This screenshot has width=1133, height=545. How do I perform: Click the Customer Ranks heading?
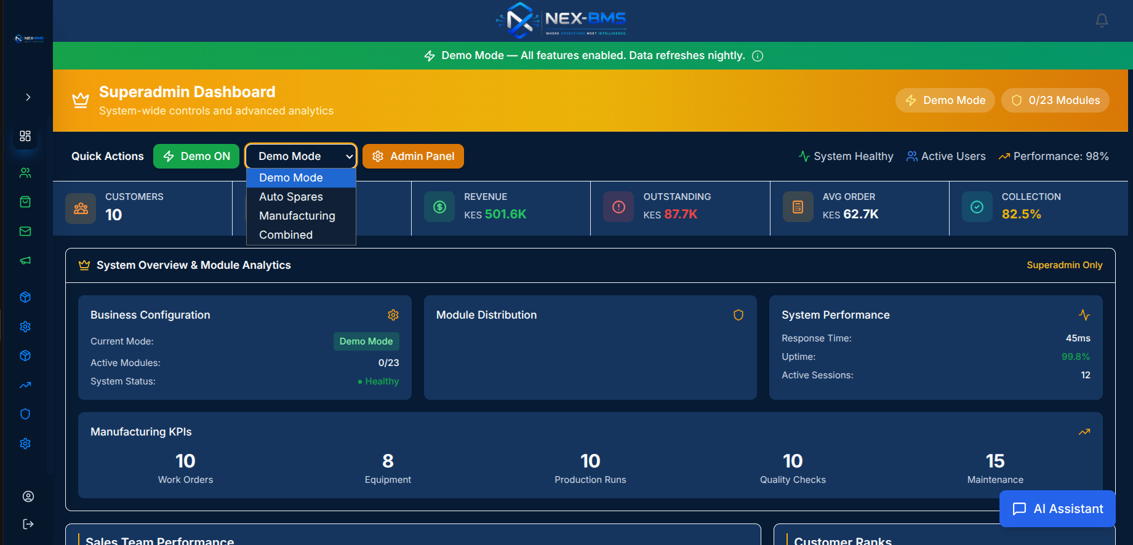tap(843, 541)
